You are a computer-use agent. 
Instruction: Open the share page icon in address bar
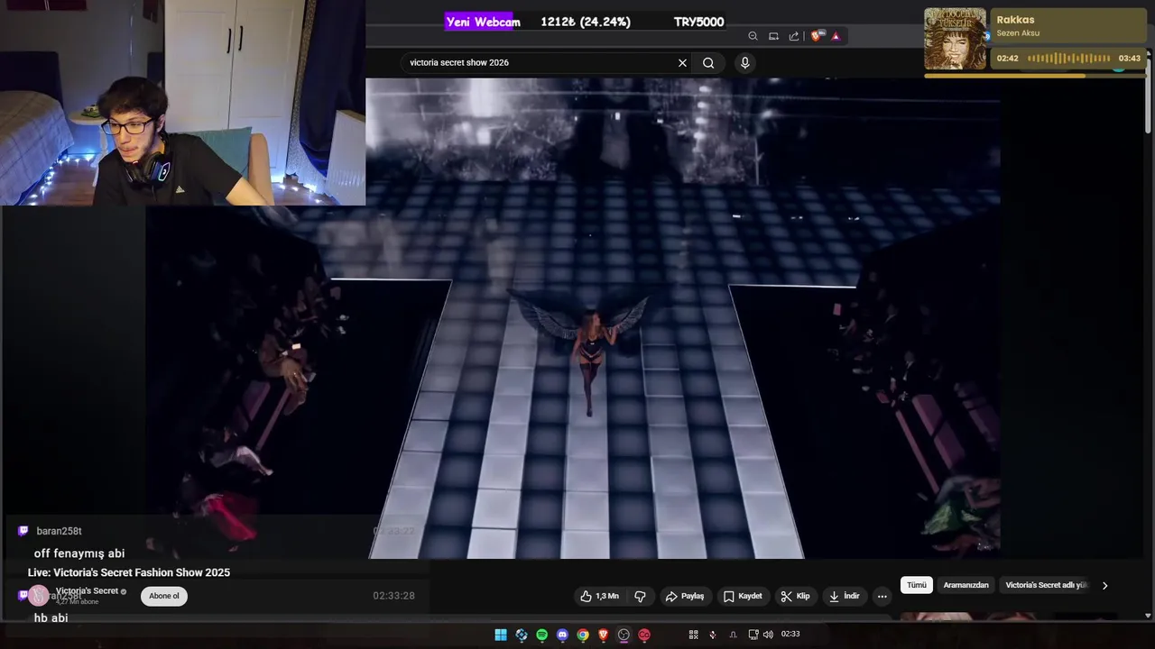tap(794, 36)
